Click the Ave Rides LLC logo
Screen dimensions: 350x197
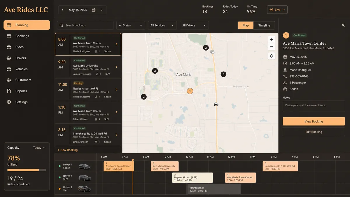[26, 10]
